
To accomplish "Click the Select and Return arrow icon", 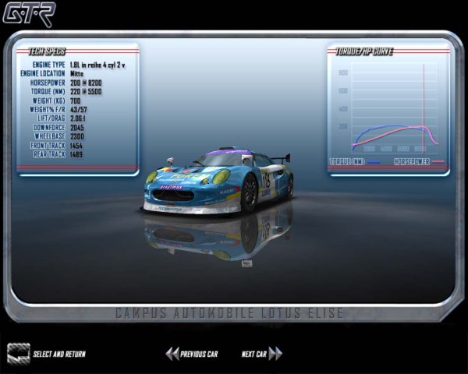I will [x=19, y=353].
